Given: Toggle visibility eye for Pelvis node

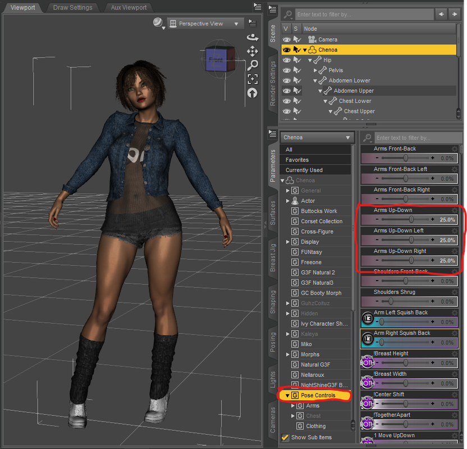Looking at the screenshot, I should 286,70.
